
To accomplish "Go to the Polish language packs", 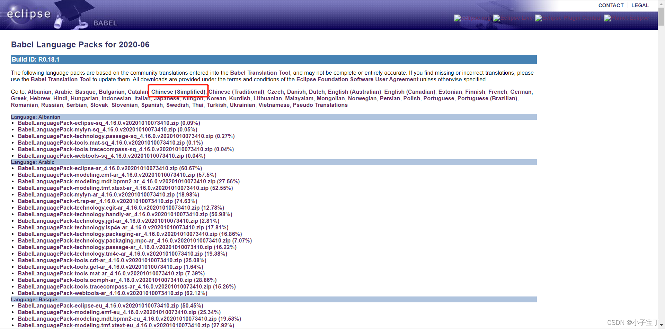I will (x=411, y=98).
